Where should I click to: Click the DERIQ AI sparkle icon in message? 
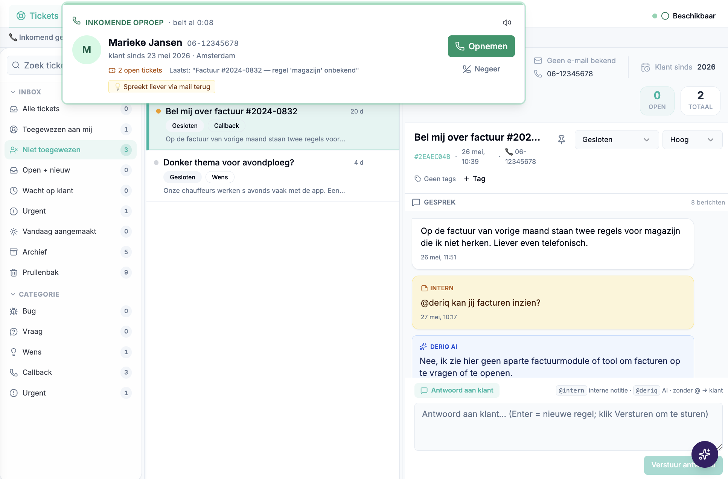click(423, 347)
